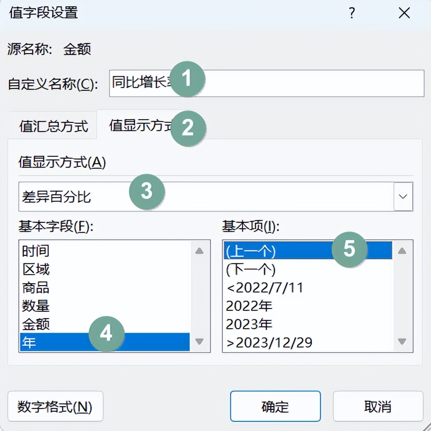Click the help question mark icon
This screenshot has width=431, height=431.
[351, 13]
